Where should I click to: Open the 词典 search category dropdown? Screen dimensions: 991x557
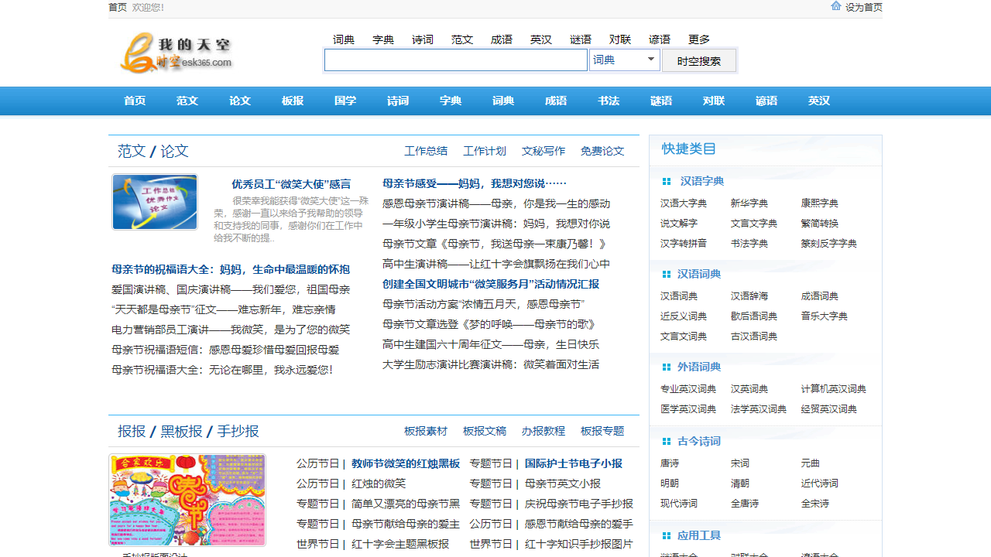coord(624,60)
